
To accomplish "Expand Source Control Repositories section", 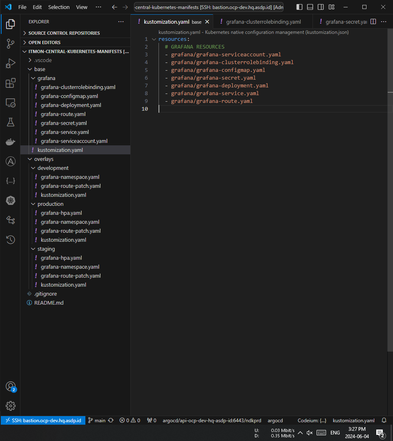I will click(x=76, y=33).
